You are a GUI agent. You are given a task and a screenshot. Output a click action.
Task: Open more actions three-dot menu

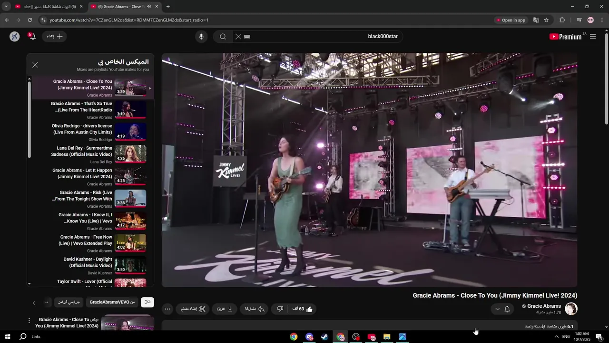click(167, 309)
